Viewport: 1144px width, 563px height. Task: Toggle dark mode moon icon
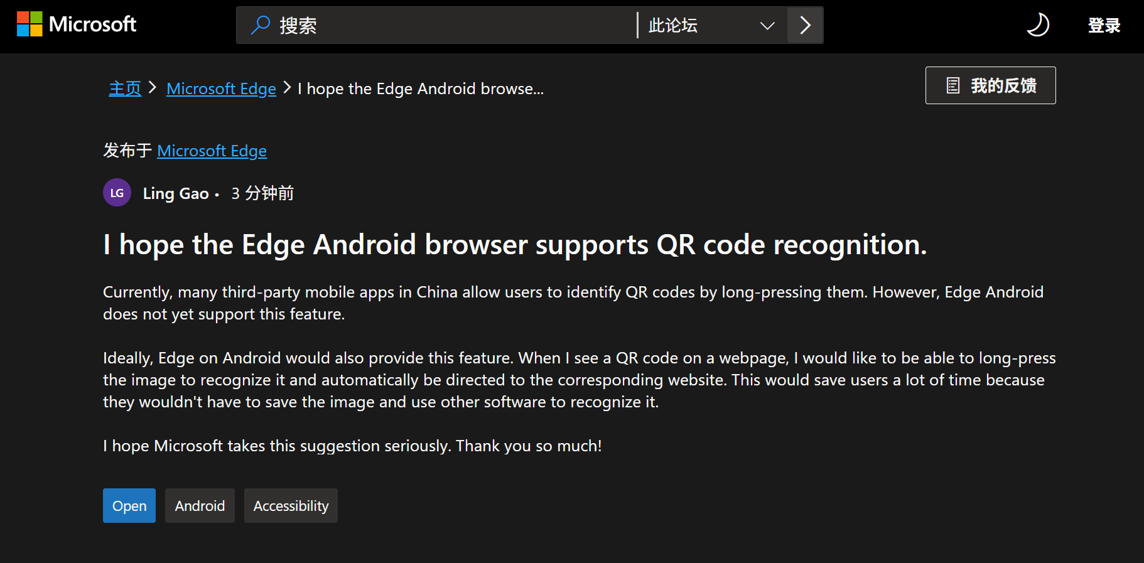pos(1038,25)
